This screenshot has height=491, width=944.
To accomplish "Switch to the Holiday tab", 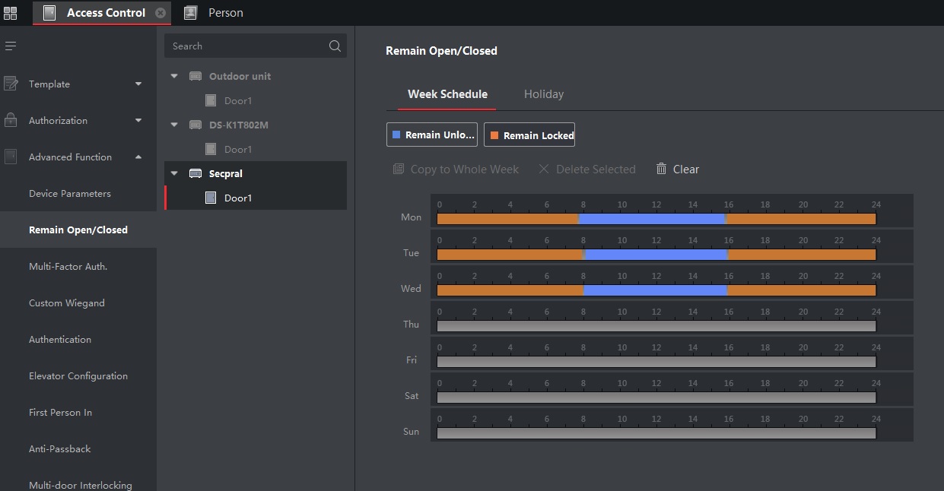I will click(543, 94).
